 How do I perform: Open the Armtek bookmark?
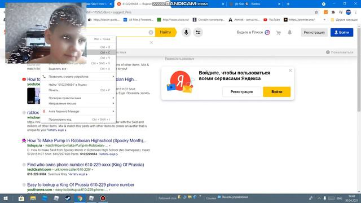pos(244,20)
